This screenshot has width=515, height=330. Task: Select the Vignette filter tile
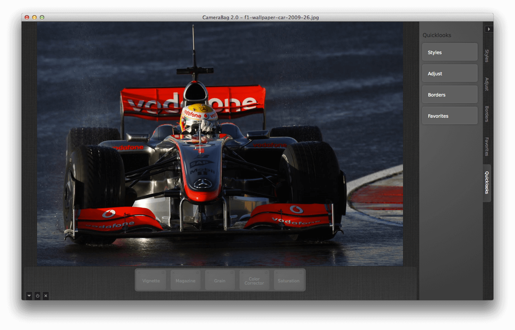click(151, 280)
